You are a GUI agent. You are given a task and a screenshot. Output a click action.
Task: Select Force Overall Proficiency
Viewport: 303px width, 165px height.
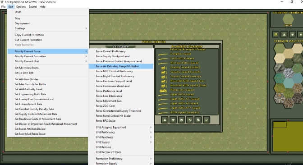(121, 51)
